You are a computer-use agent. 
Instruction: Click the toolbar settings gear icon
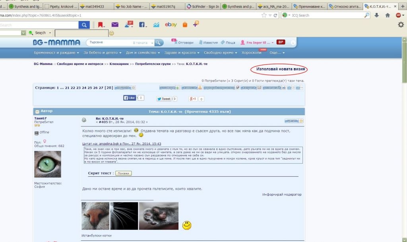click(x=401, y=25)
